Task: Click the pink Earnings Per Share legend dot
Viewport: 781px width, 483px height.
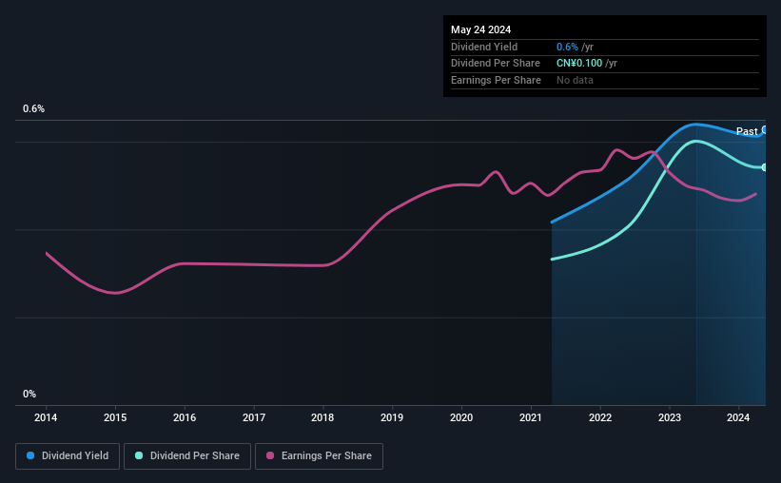Action: point(270,455)
